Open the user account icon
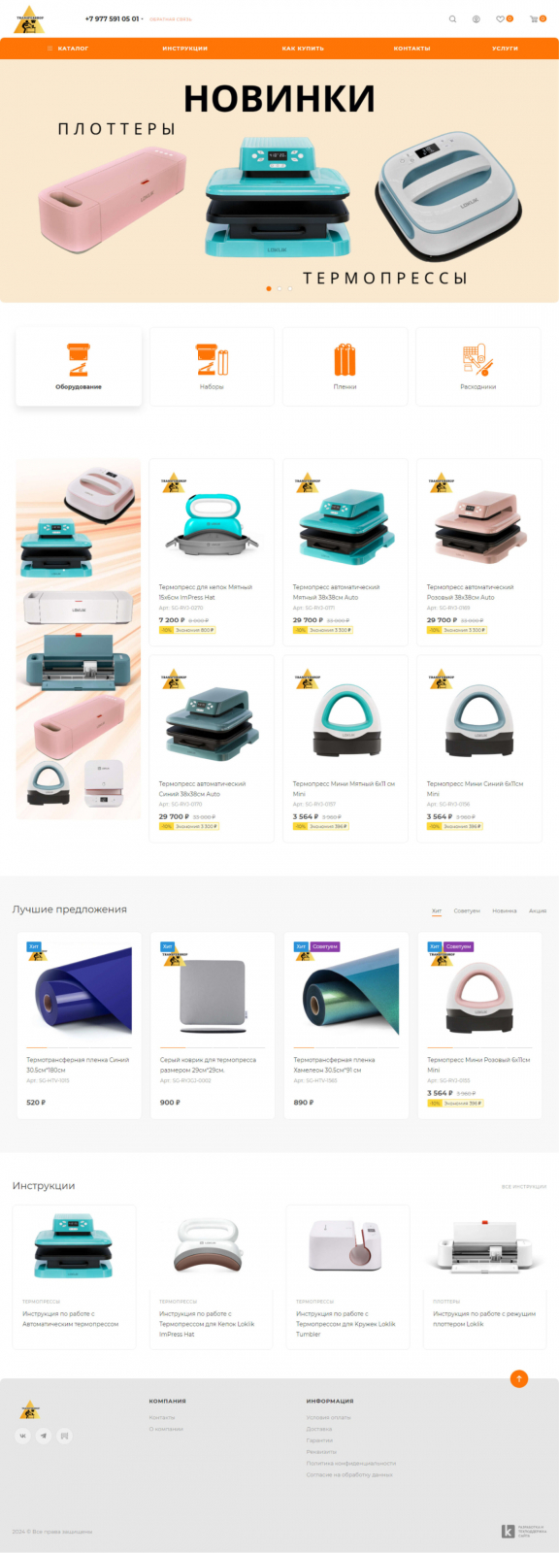This screenshot has height=1553, width=559. 477,18
